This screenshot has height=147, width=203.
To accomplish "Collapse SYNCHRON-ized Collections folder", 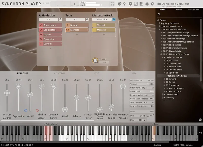I will [160, 29].
